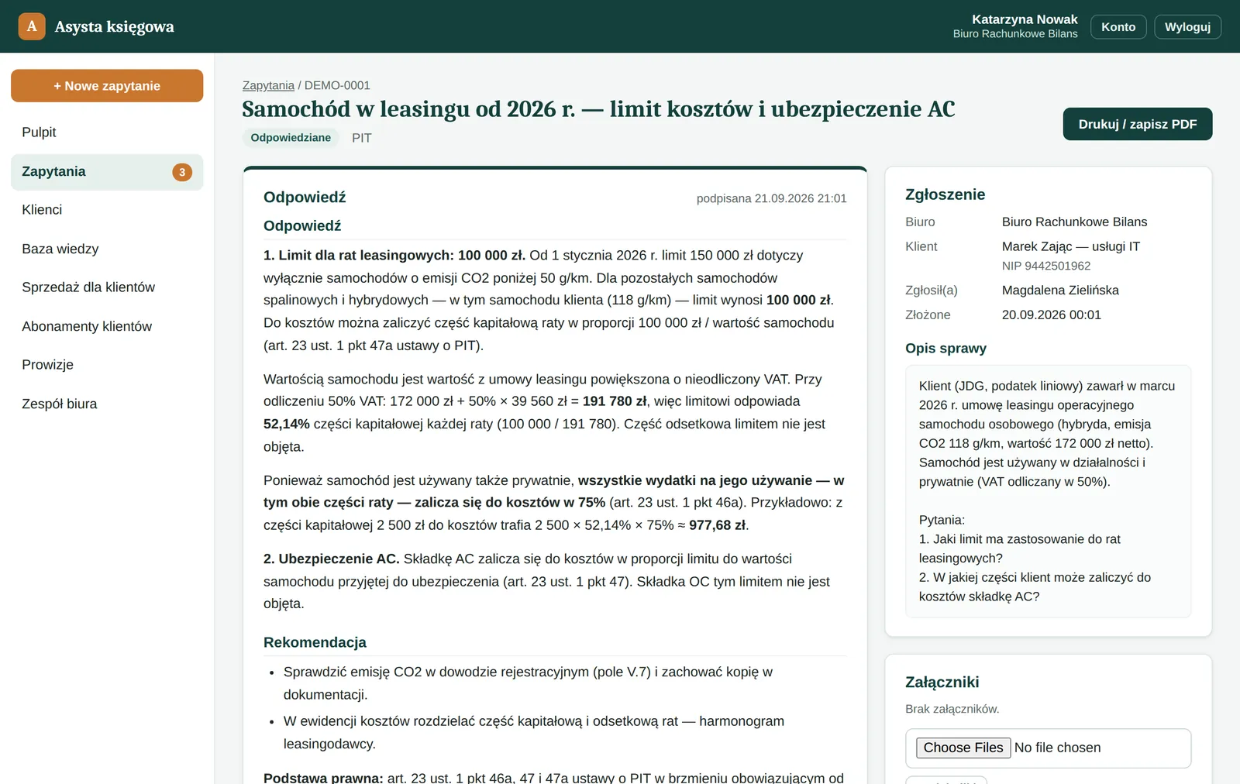
Task: Click Choose Files to attach a file
Action: [963, 748]
